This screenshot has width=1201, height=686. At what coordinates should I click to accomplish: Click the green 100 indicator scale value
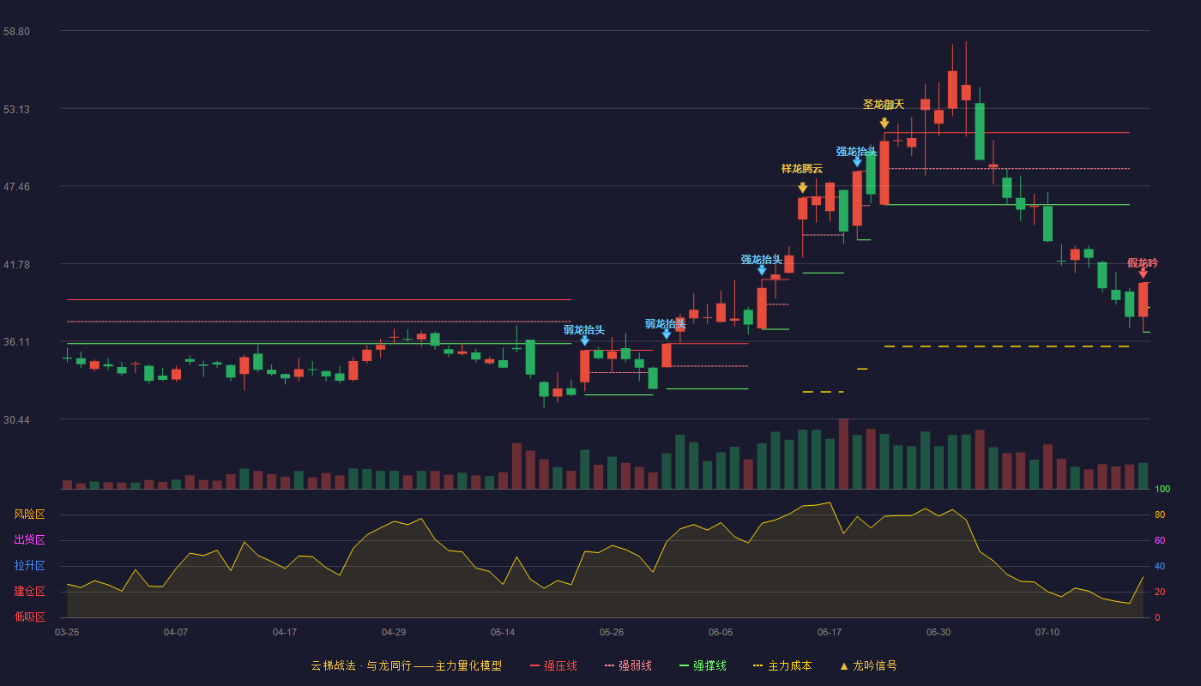point(1162,489)
